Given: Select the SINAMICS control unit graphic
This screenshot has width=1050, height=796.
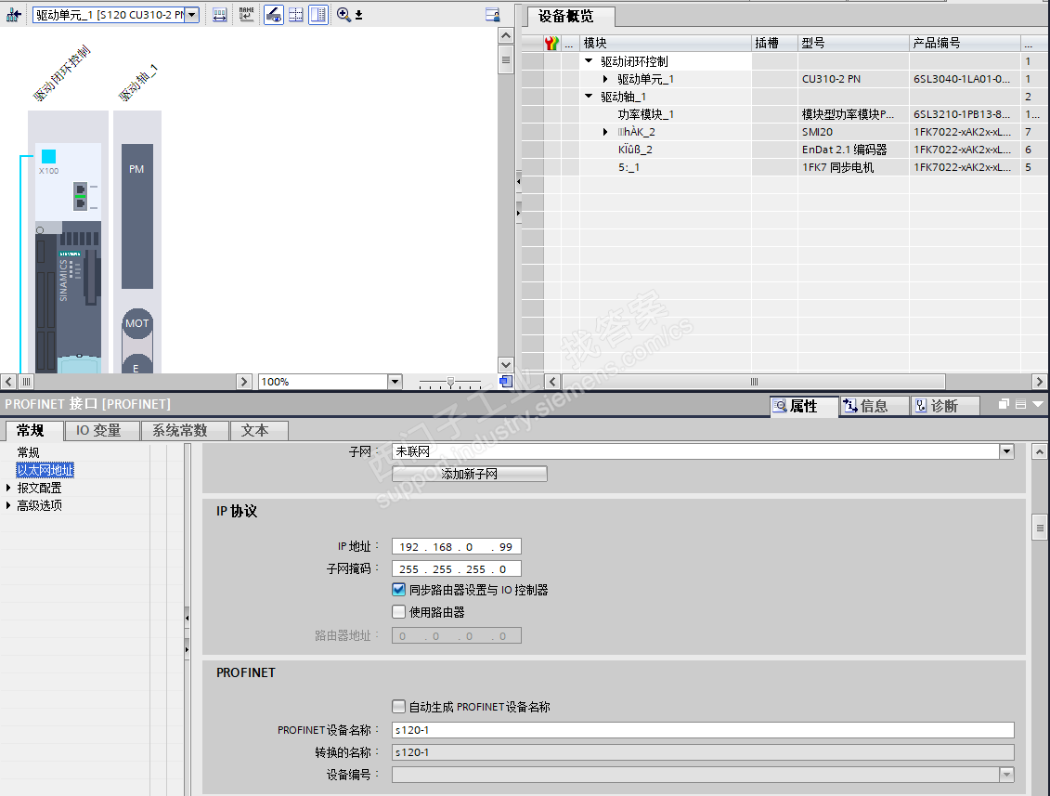Looking at the screenshot, I should coord(69,296).
